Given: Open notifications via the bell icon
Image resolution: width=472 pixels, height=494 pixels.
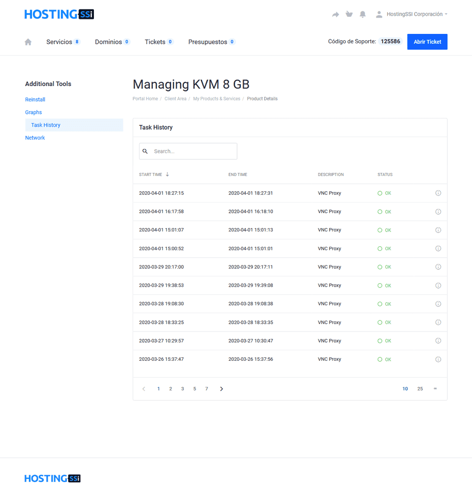Looking at the screenshot, I should [x=363, y=14].
